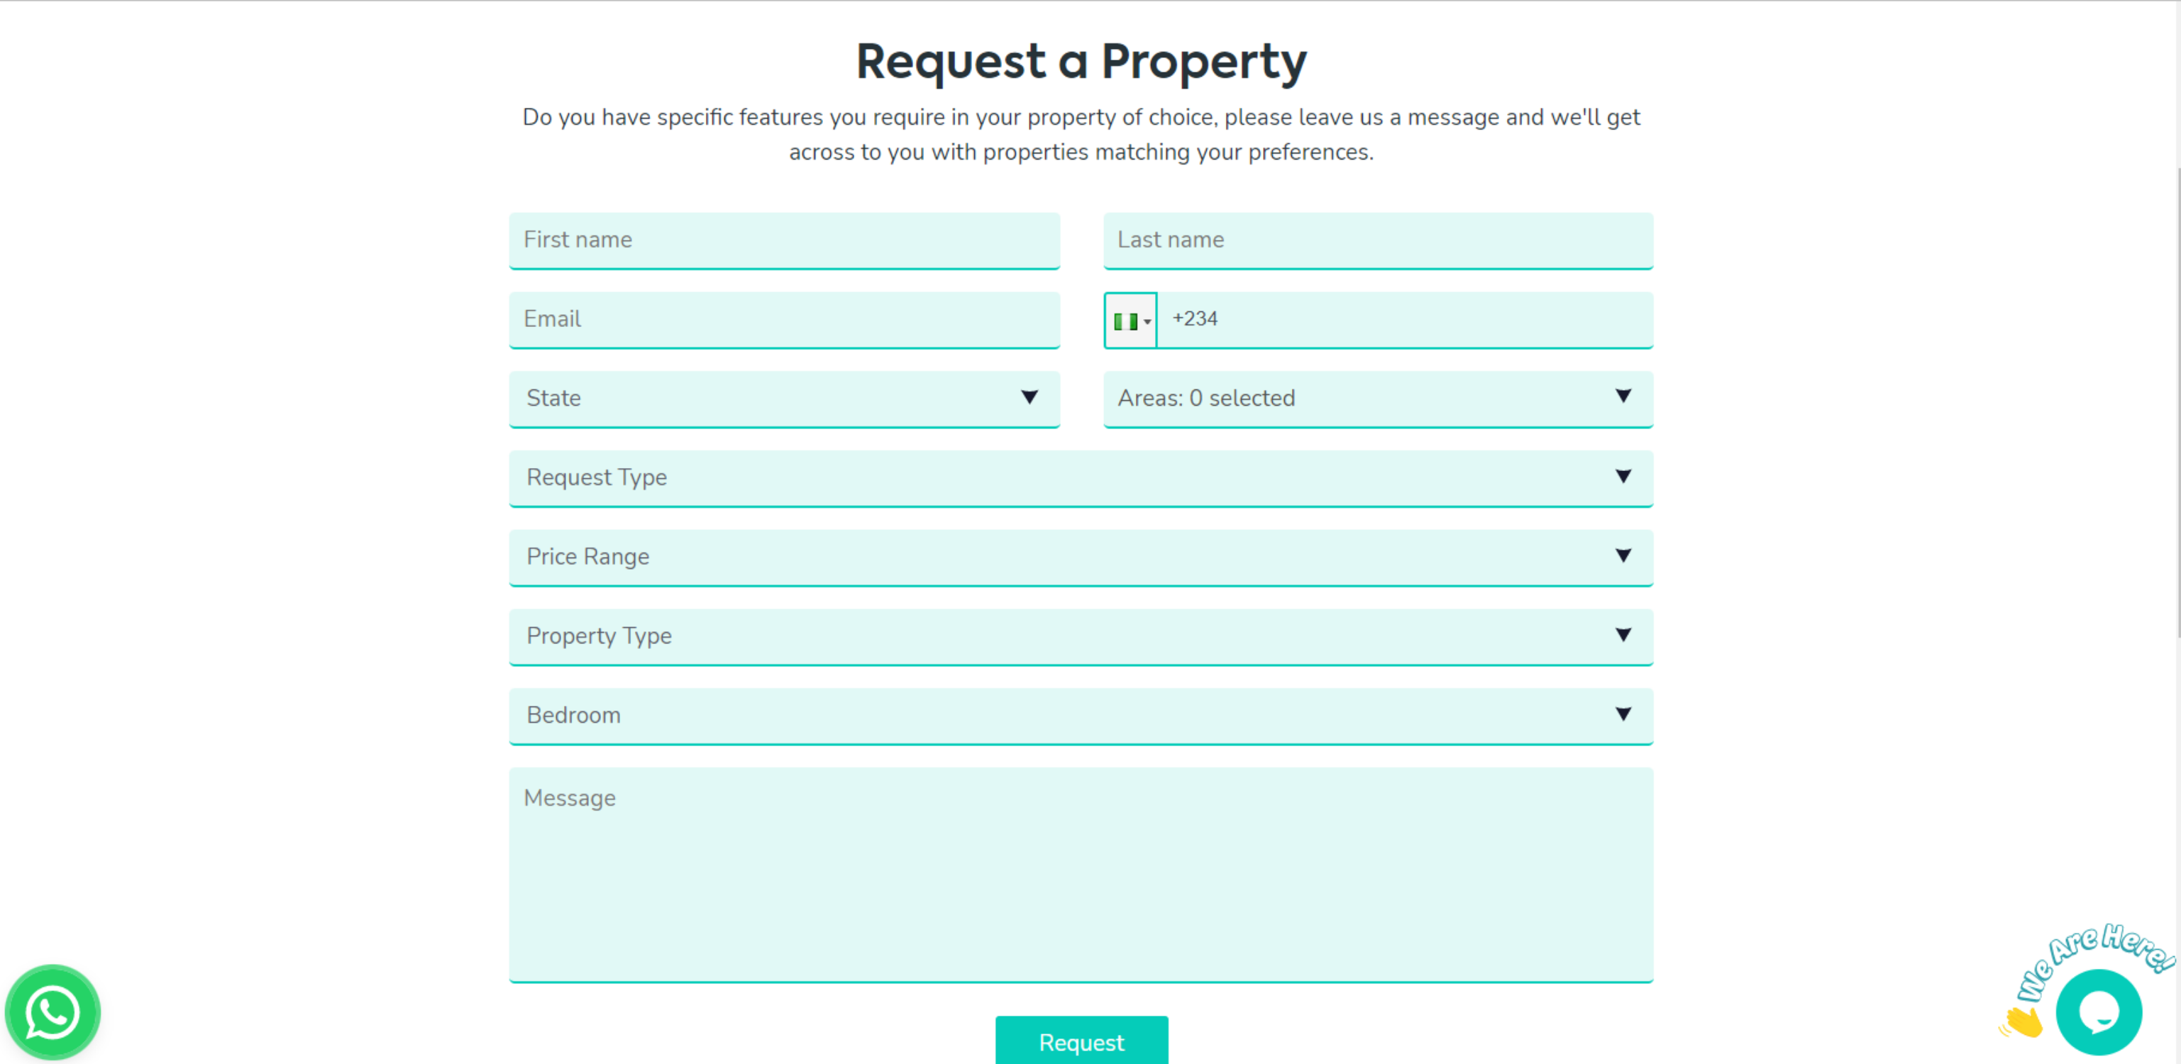The width and height of the screenshot is (2181, 1064).
Task: Click inside the Message text area
Action: pyautogui.click(x=1081, y=875)
